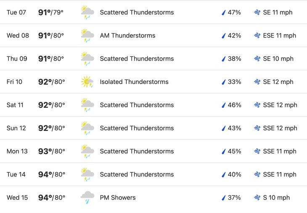Click the Wed 08 AM Thunderstorms weather icon

[x=87, y=35]
